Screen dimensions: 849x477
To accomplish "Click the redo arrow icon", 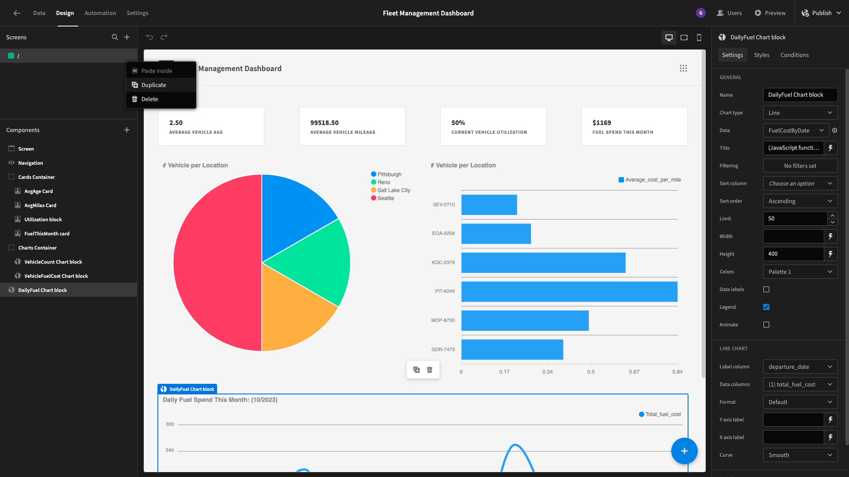I will 164,37.
